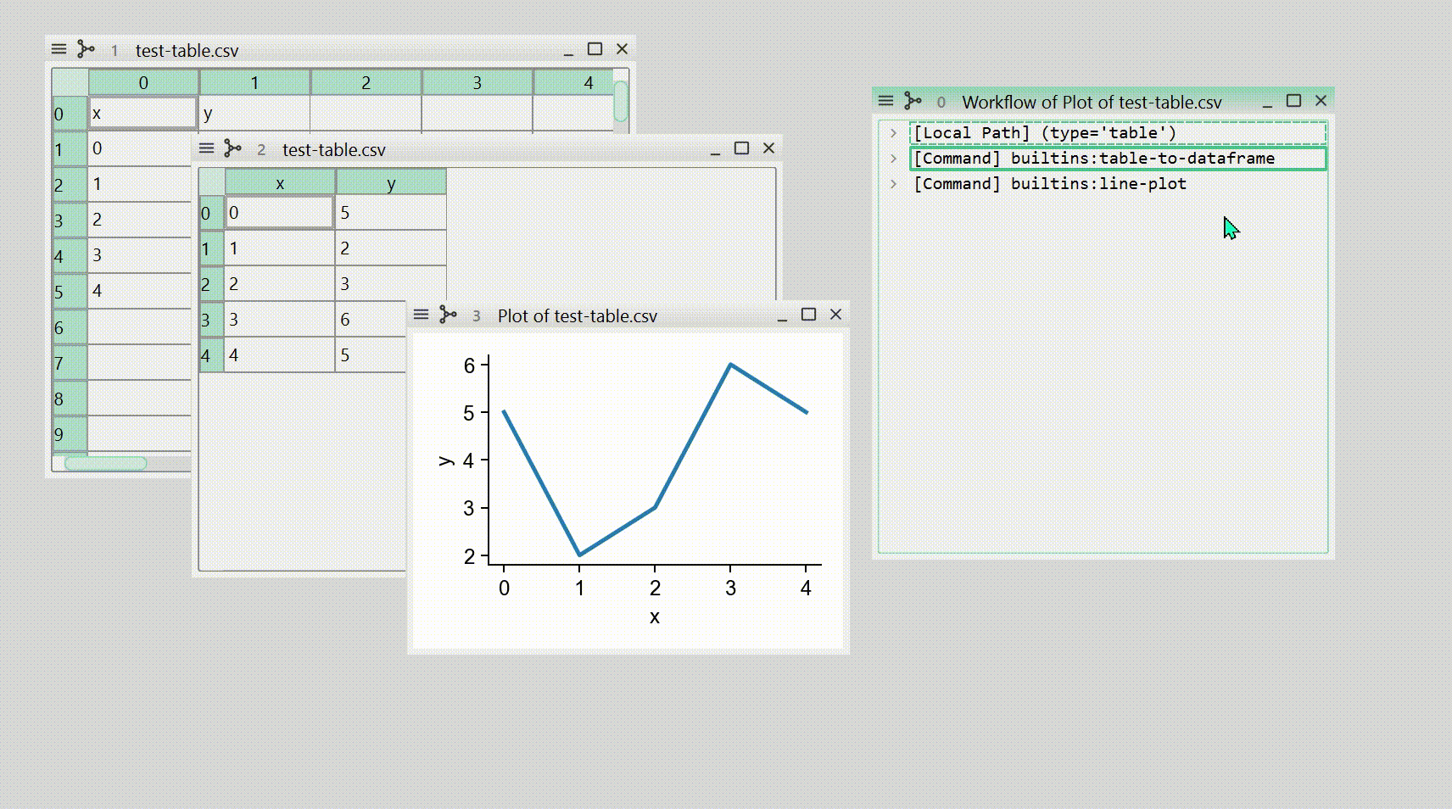Screen dimensions: 1452x809
Task: Click the select-all corner of window 1 table
Action: [x=70, y=82]
